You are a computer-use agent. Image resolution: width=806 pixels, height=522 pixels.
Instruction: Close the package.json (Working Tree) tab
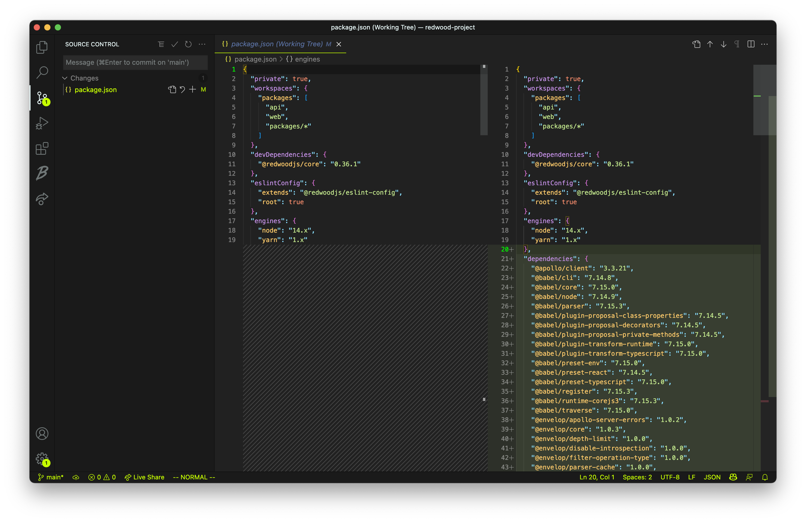point(339,44)
